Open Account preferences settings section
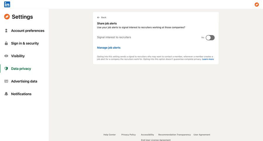263x141 pixels. point(28,31)
